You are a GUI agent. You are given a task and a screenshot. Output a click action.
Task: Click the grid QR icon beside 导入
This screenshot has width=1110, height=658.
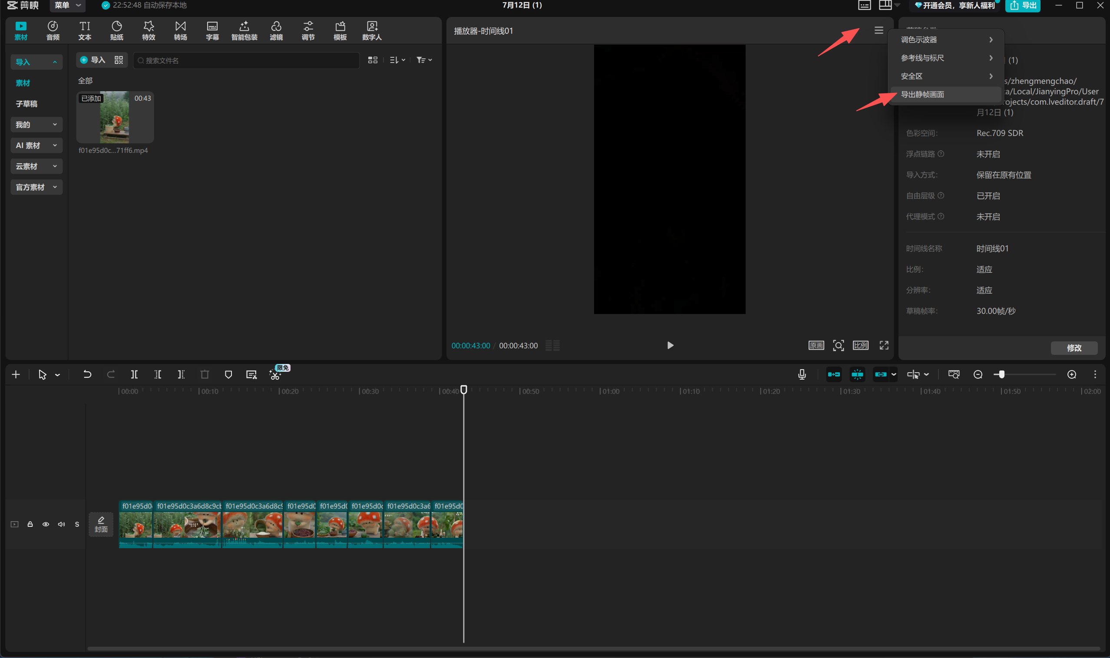(119, 60)
